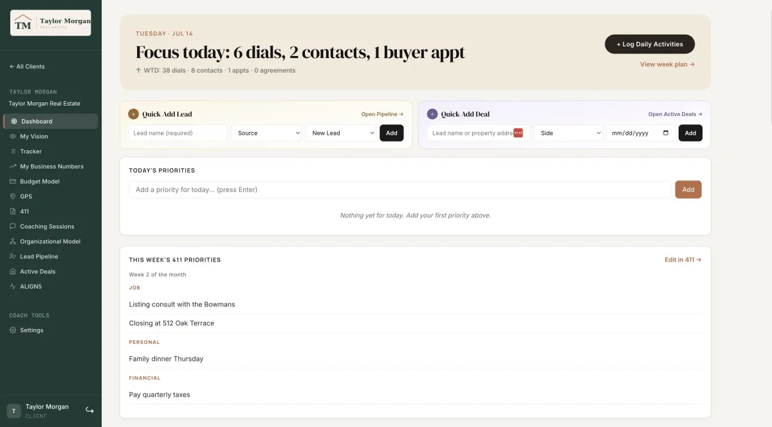Click Open Pipeline link
This screenshot has width=772, height=427.
click(382, 114)
